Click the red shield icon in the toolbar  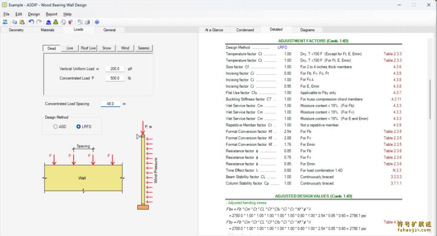tap(70, 22)
